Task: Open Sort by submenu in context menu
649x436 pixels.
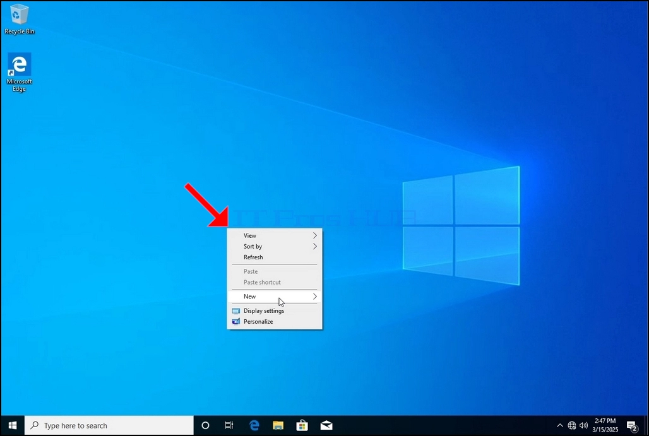Action: coord(275,246)
